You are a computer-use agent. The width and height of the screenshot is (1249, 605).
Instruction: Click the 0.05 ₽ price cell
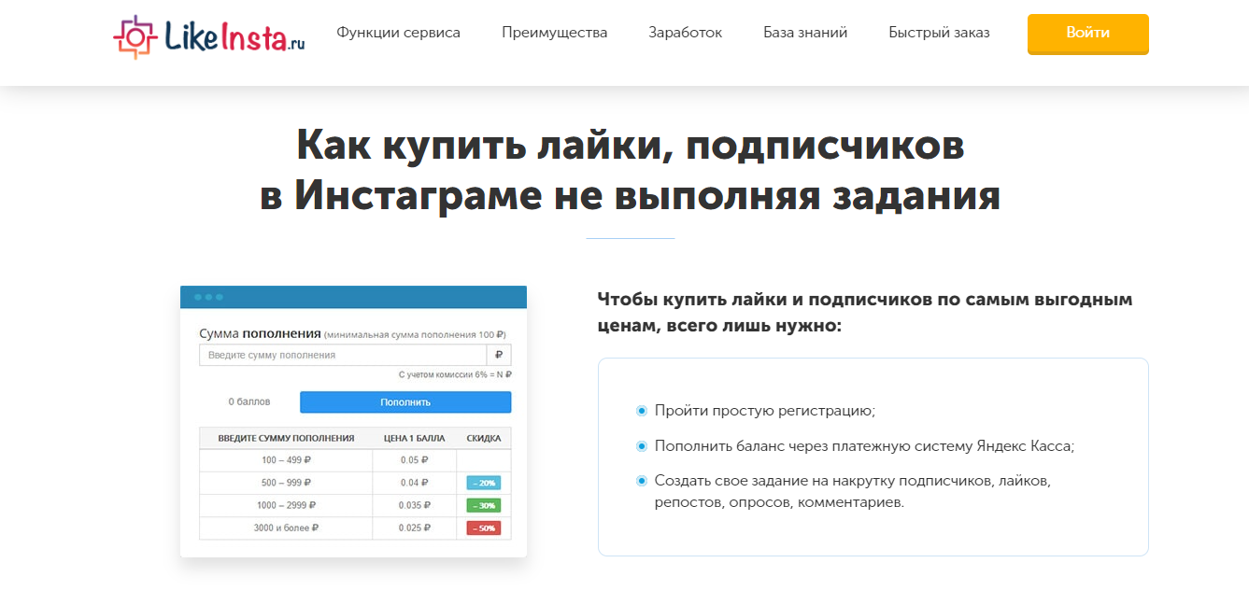pyautogui.click(x=415, y=460)
